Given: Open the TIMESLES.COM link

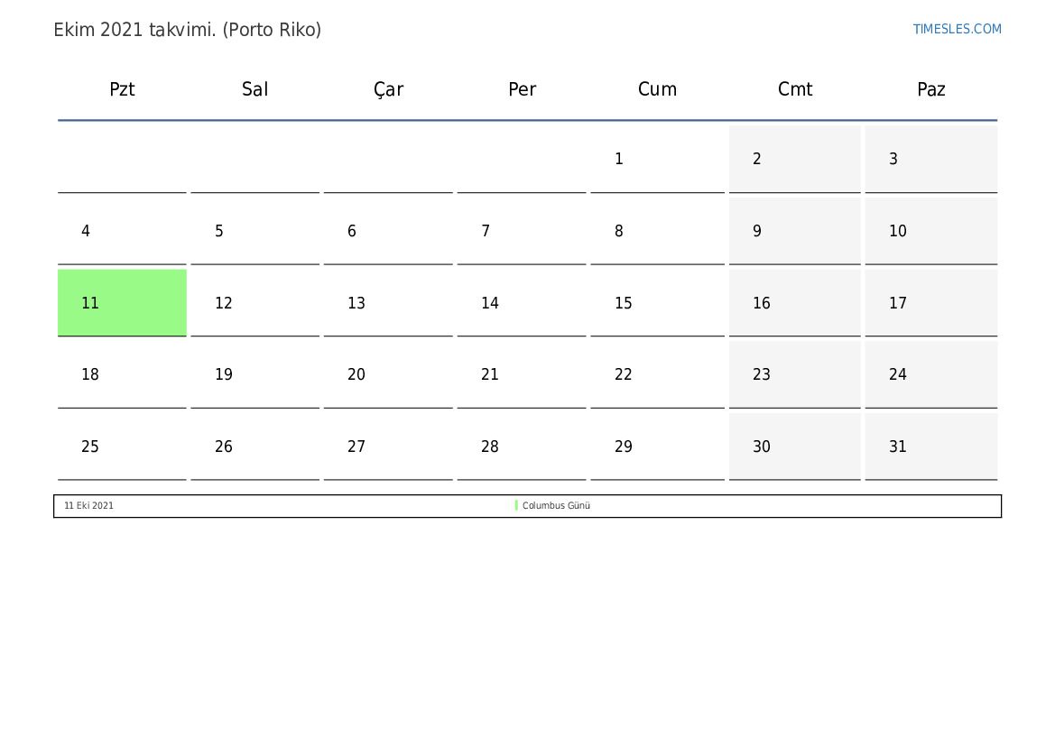Looking at the screenshot, I should (x=957, y=29).
